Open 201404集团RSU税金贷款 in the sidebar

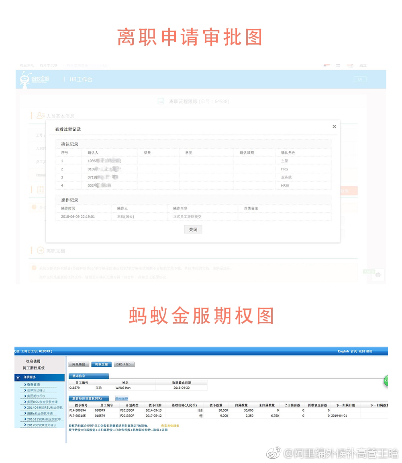tap(45, 408)
